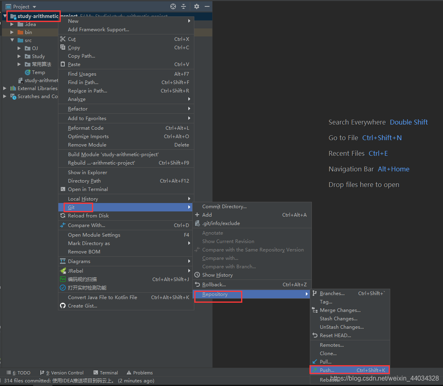Click the Branches fork icon

[315, 294]
